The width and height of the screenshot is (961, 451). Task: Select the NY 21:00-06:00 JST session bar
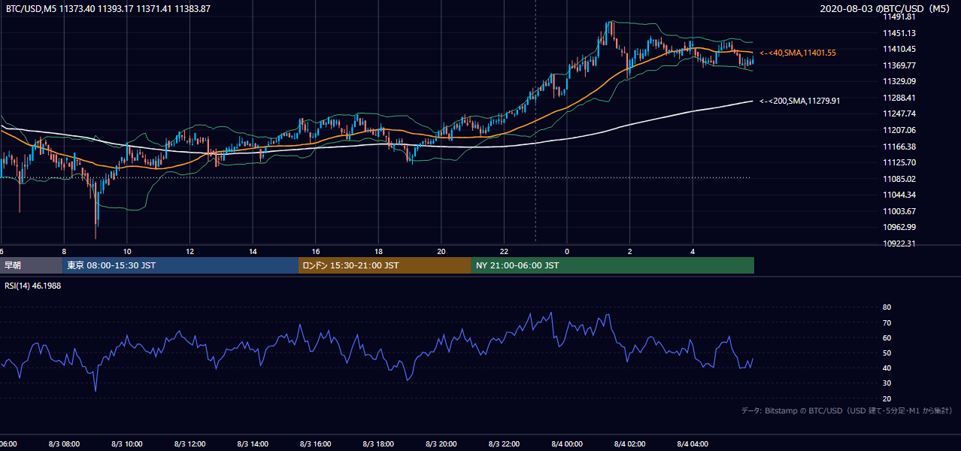coord(613,265)
